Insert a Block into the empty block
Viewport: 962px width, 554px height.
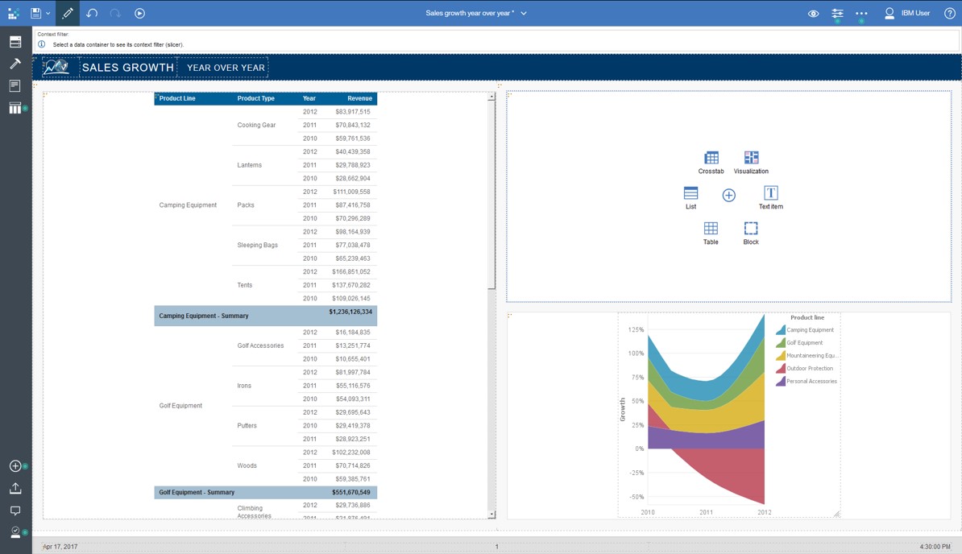pos(751,234)
